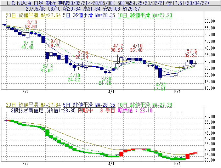Click the lower panel 20日 終値平滑 MA=27.64 label
Viewport: 221px width, 168px height.
point(33,105)
